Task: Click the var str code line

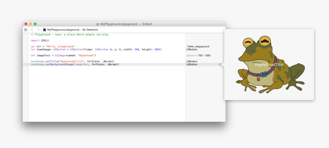Action: pos(53,46)
